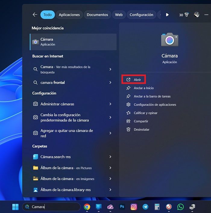Screen dimensions: 211x213
Task: Switch to the Configuración tab
Action: pos(141,15)
